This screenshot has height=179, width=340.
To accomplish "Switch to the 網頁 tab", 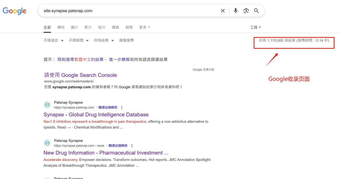I will point(129,27).
